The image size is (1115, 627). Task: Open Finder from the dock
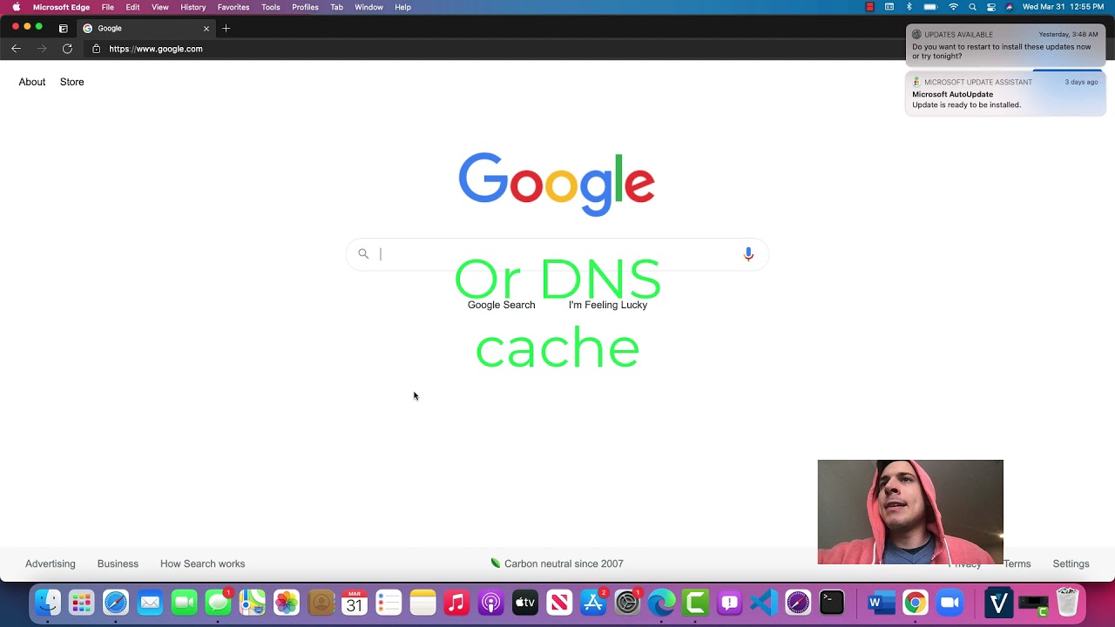pyautogui.click(x=48, y=602)
